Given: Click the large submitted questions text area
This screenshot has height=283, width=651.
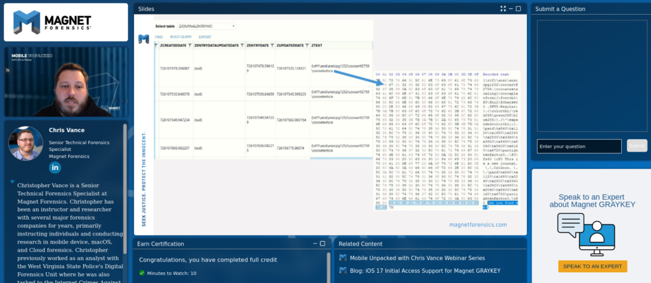Looking at the screenshot, I should click(592, 76).
